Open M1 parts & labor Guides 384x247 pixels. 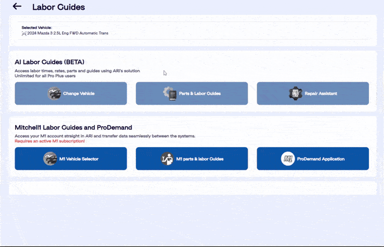[192, 158]
